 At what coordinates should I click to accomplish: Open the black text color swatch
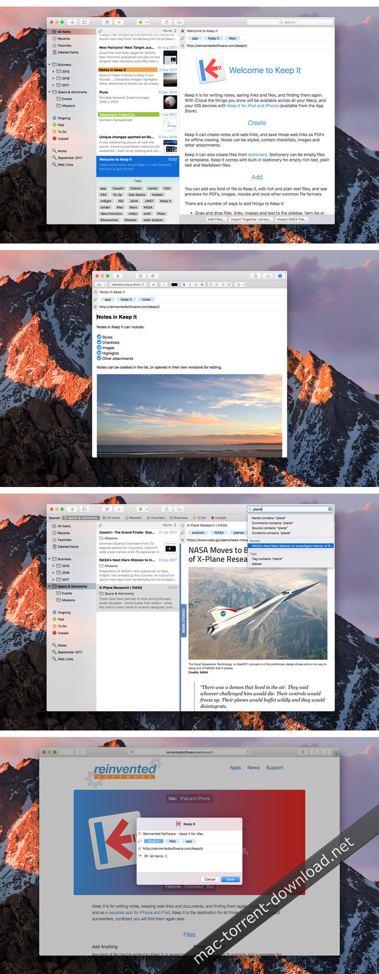click(x=174, y=285)
